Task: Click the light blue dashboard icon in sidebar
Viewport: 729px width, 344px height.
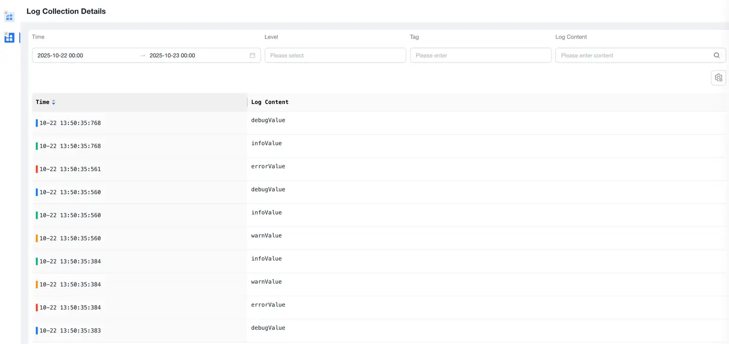Action: click(x=10, y=17)
